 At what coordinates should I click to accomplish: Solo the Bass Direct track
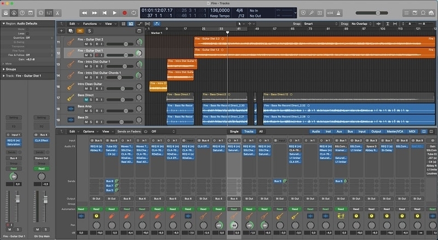91,100
